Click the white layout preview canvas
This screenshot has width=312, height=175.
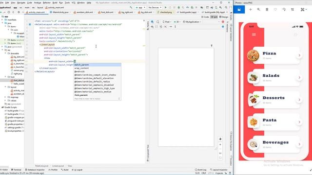pyautogui.click(x=186, y=97)
